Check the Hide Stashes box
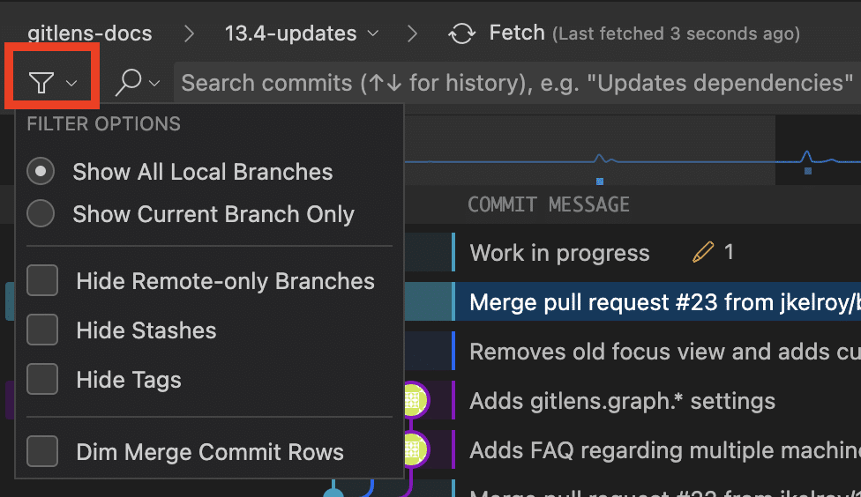This screenshot has height=497, width=861. [42, 330]
